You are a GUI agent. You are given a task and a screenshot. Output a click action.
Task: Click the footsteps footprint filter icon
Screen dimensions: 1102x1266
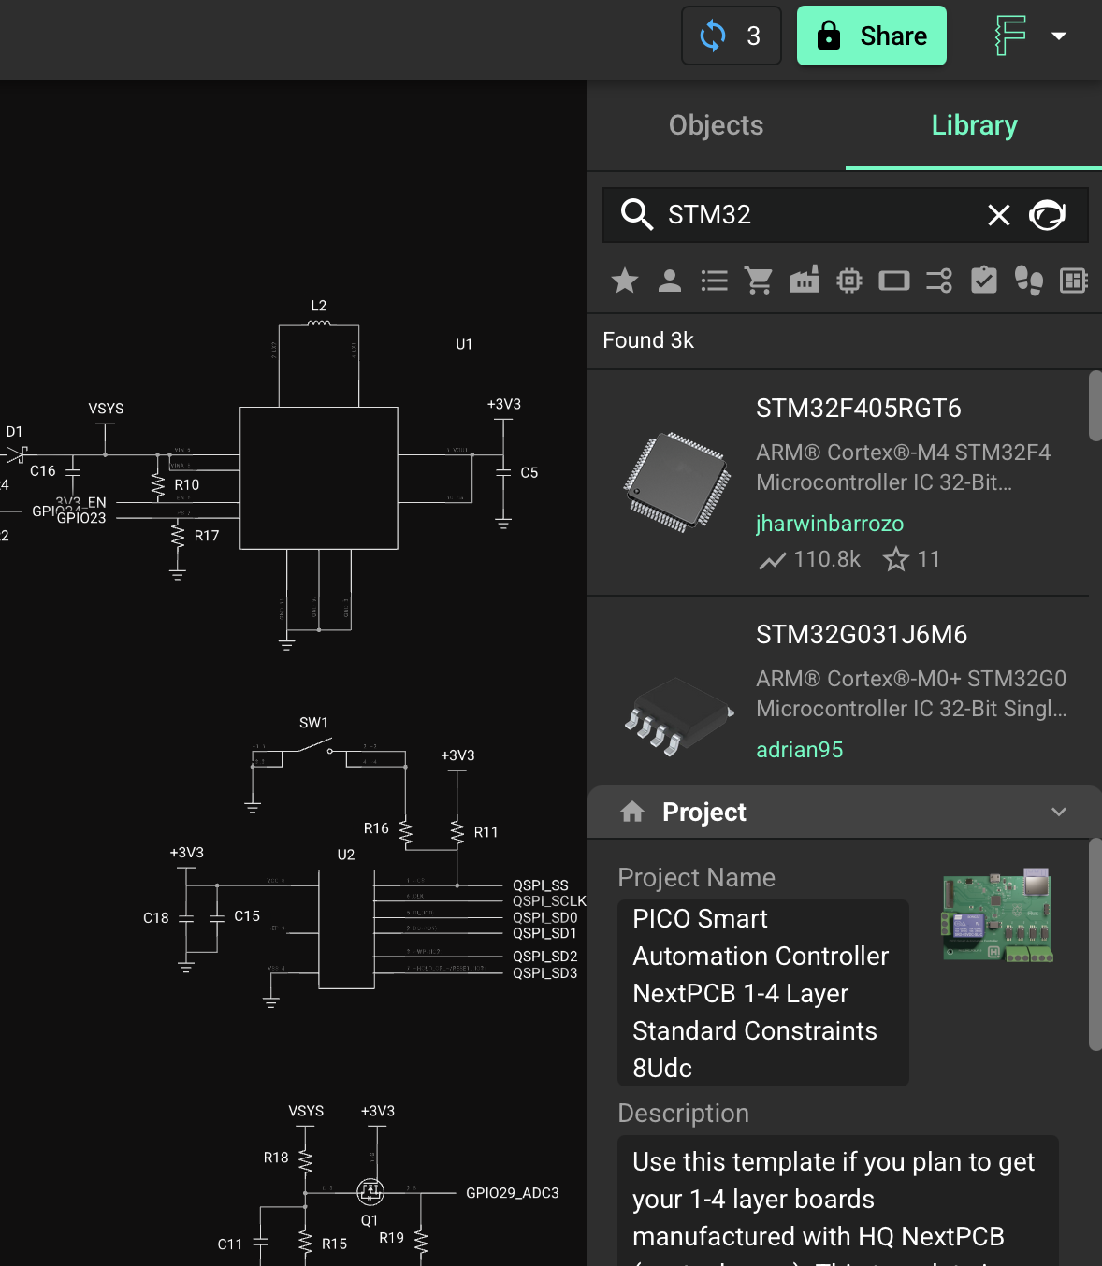click(x=1029, y=281)
